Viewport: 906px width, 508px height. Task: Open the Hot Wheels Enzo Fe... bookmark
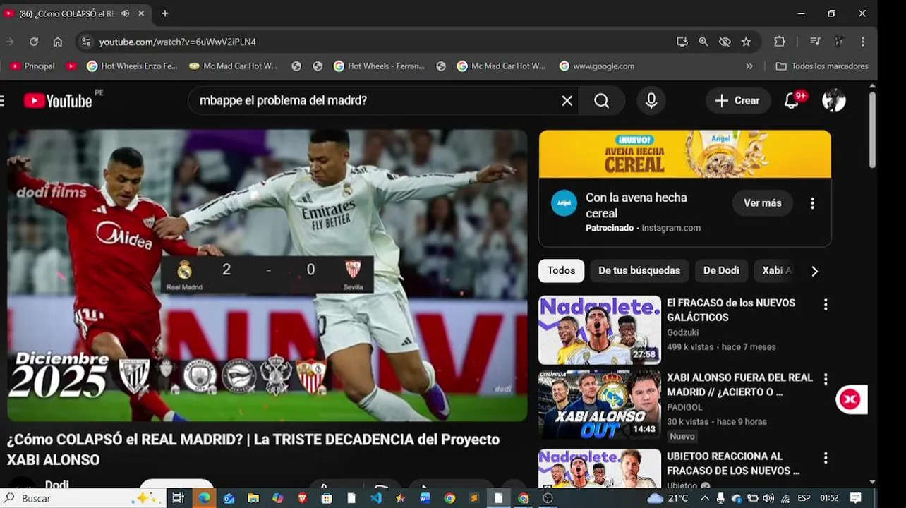(132, 66)
